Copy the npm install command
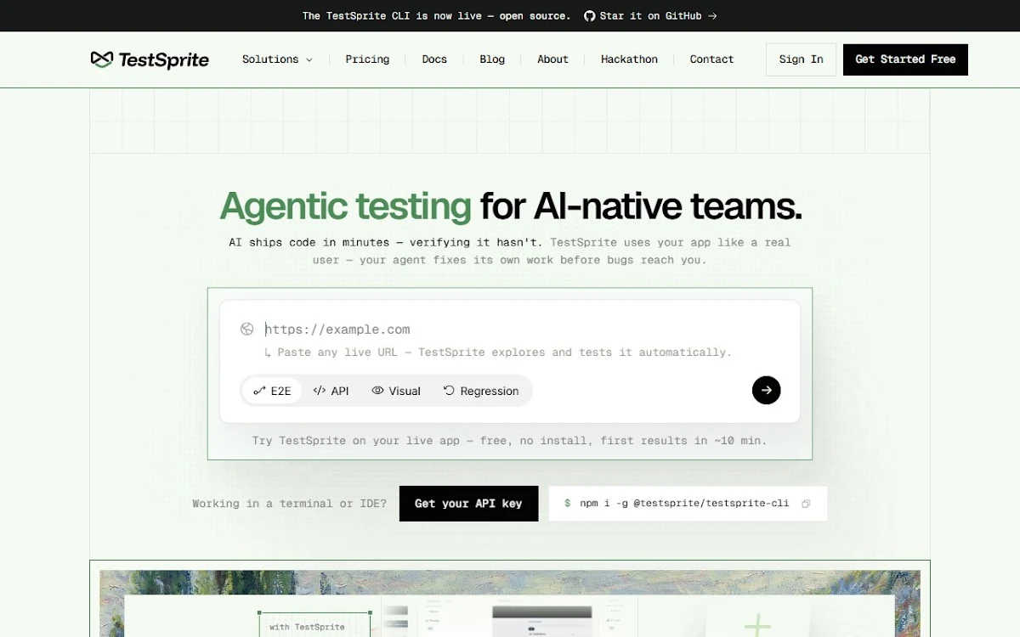The image size is (1020, 637). (806, 504)
